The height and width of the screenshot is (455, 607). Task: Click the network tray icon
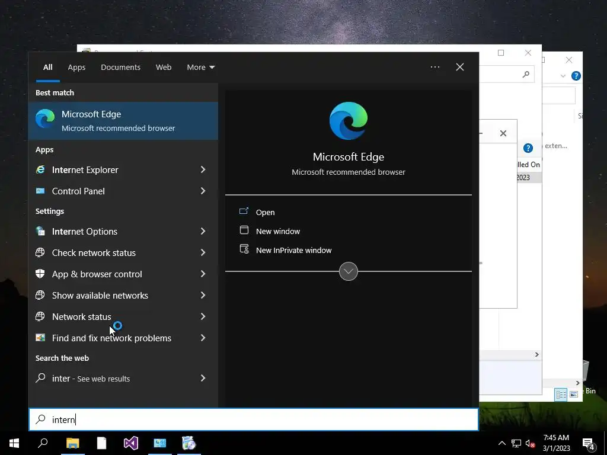click(516, 443)
